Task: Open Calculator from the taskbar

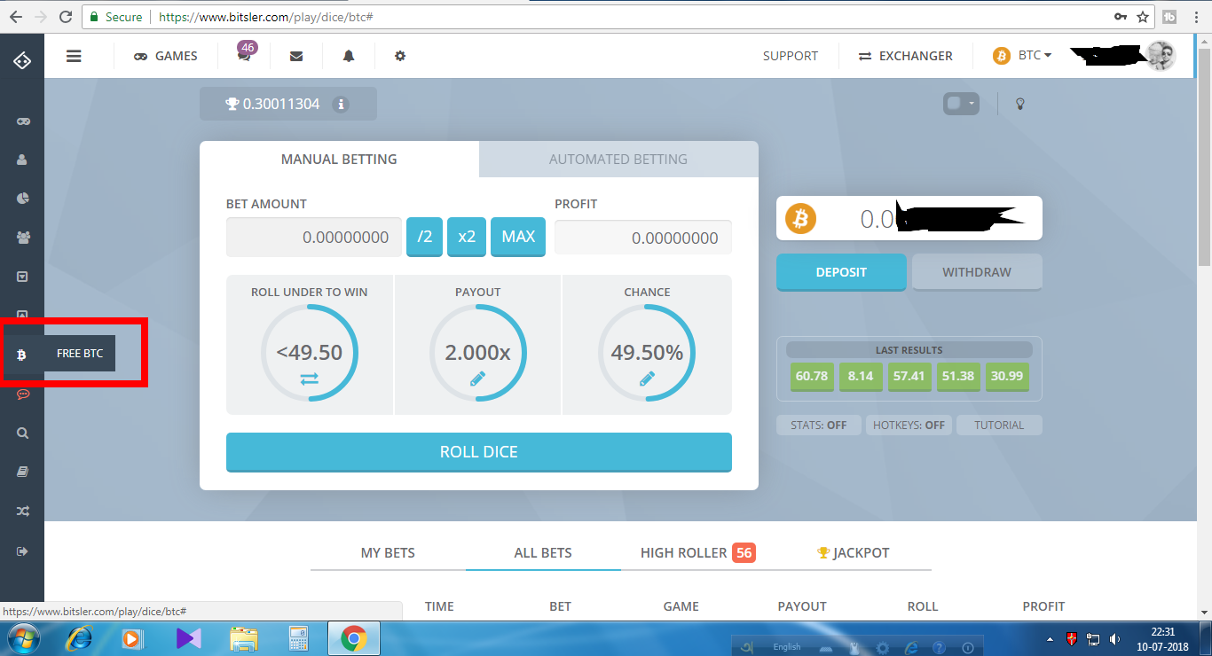Action: [x=298, y=638]
